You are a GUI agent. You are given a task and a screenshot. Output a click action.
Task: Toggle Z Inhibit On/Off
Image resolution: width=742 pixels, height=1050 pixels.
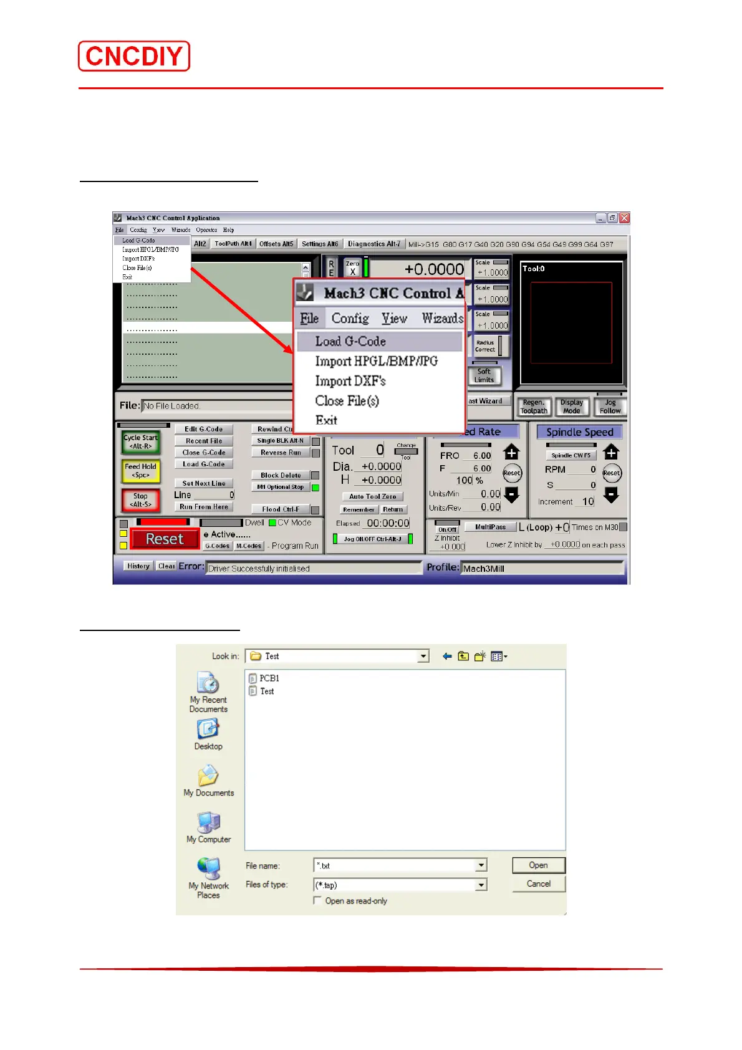pos(446,530)
